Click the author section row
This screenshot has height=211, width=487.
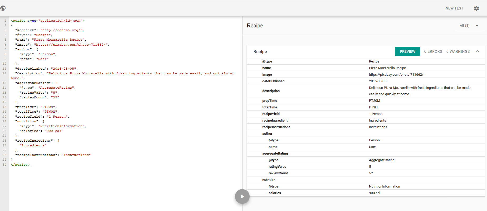point(366,134)
